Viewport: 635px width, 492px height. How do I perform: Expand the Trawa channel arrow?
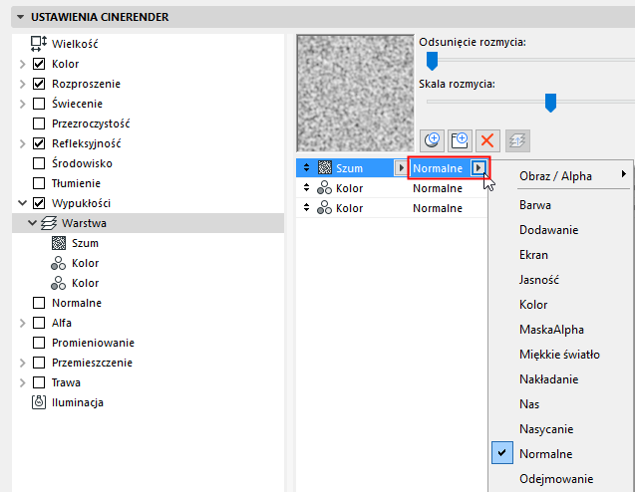click(x=23, y=382)
